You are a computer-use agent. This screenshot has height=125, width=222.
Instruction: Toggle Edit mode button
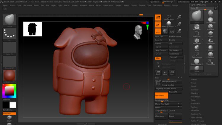pyautogui.click(x=158, y=24)
